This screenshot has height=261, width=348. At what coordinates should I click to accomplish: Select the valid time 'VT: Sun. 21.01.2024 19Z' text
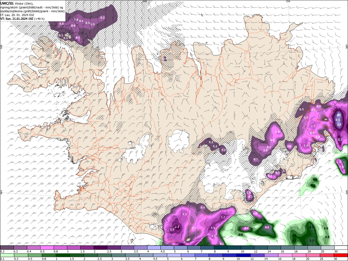17,19
